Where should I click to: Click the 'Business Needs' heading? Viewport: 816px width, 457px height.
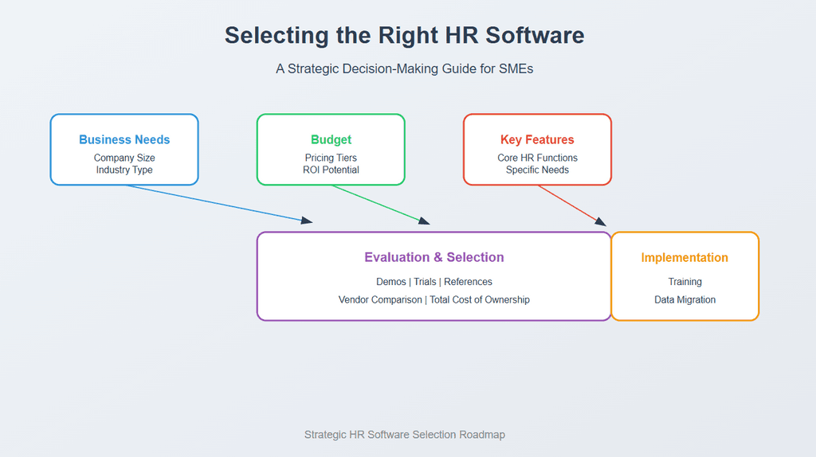coord(124,139)
